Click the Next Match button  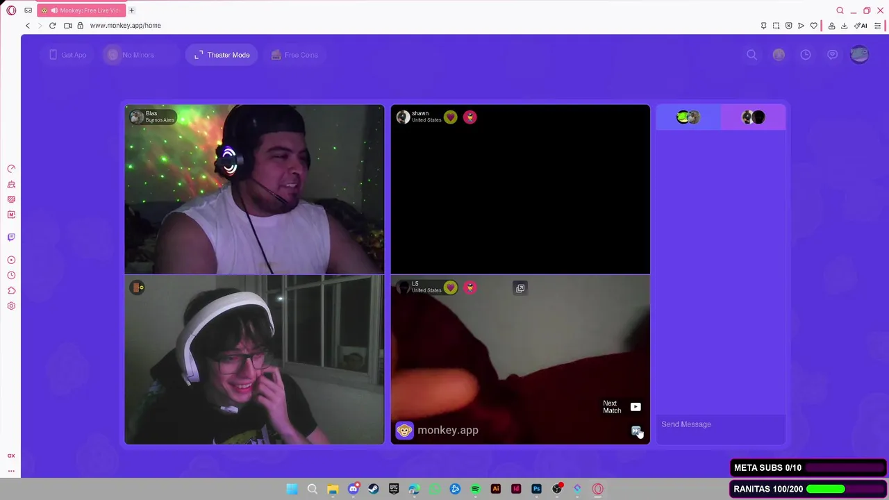622,407
